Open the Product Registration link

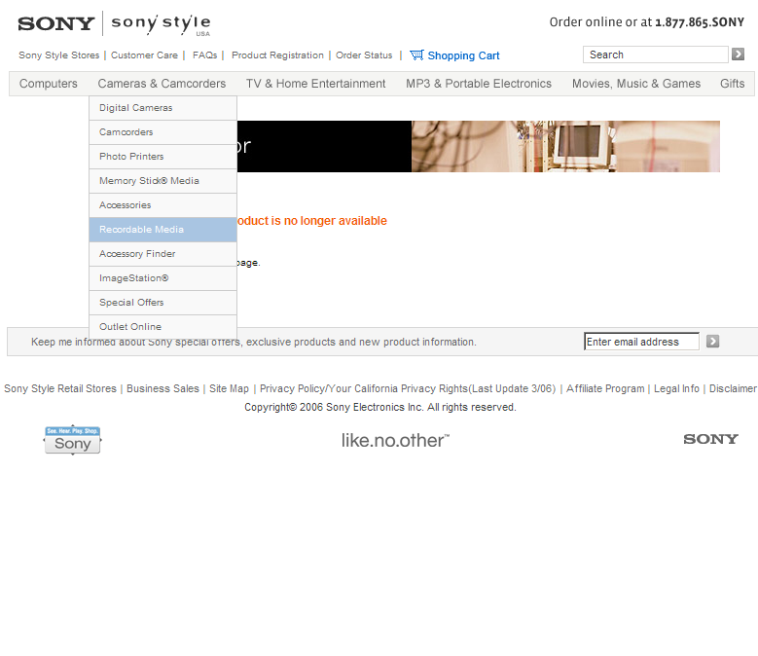point(277,55)
